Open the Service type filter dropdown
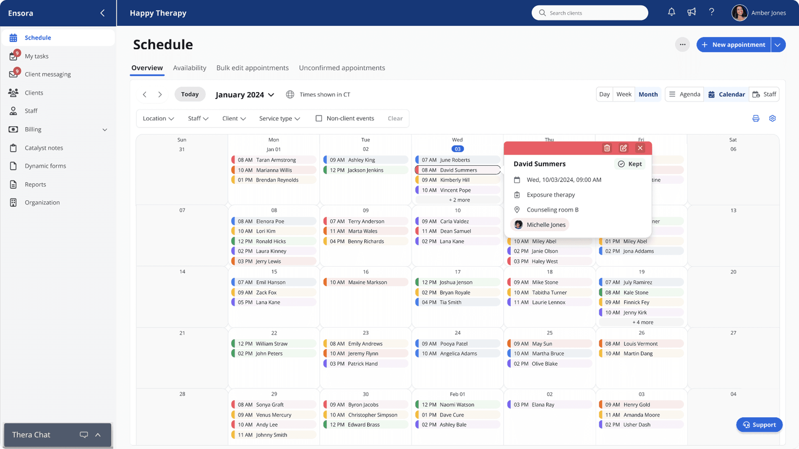 279,118
